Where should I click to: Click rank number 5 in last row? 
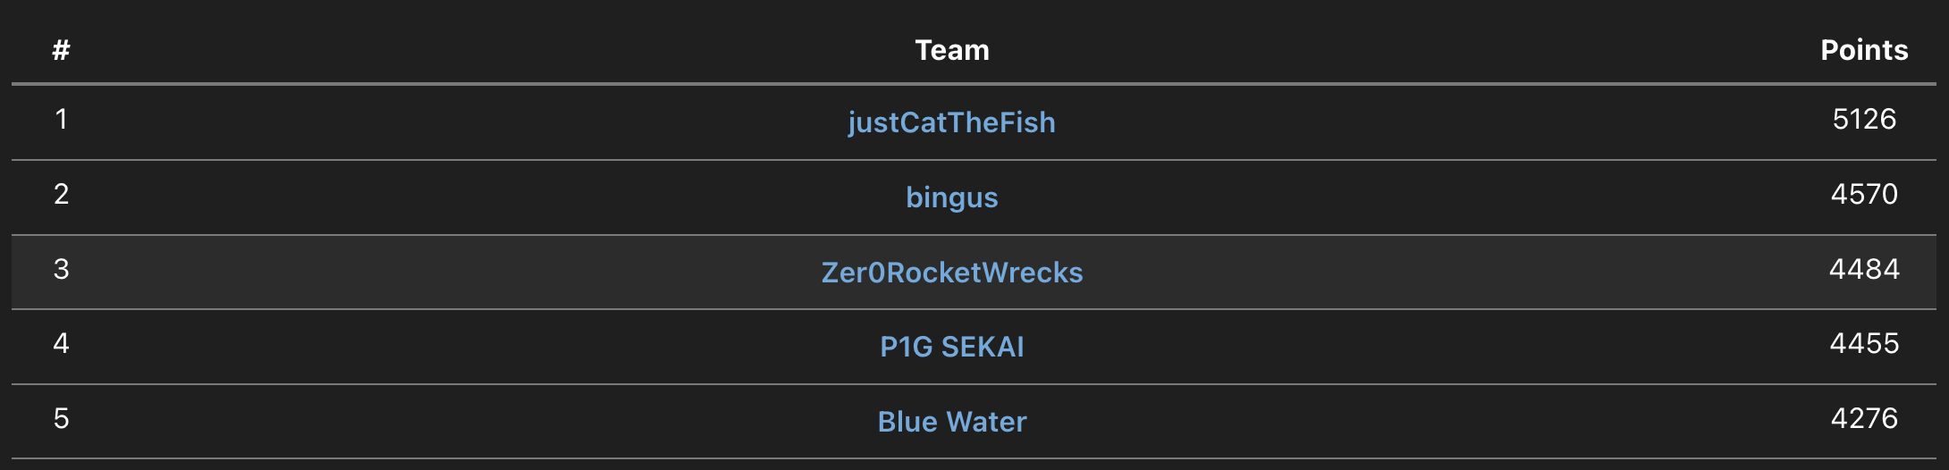pyautogui.click(x=61, y=418)
